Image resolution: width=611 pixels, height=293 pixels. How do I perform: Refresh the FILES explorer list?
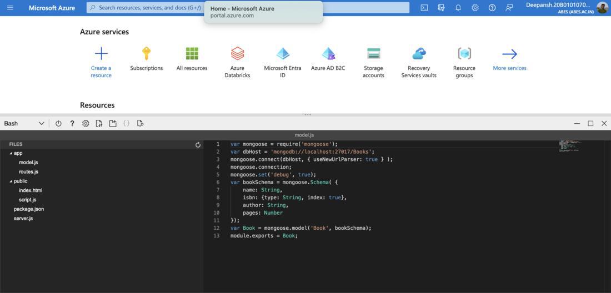[198, 145]
